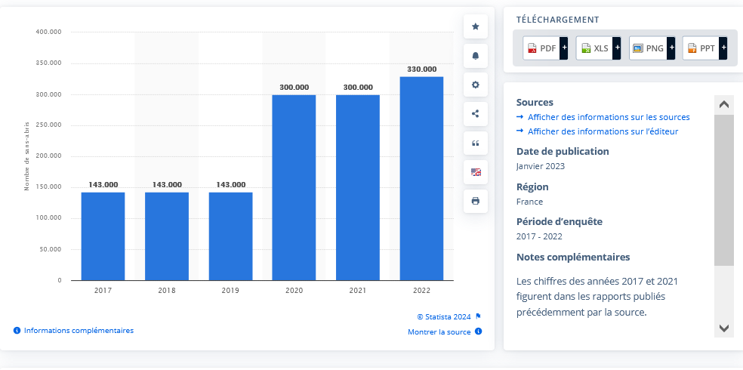The image size is (743, 370).
Task: Download the data as XLS
Action: coord(598,48)
